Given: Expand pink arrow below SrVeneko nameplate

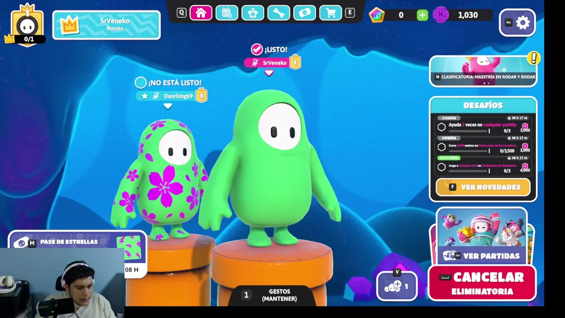Looking at the screenshot, I should pyautogui.click(x=269, y=73).
